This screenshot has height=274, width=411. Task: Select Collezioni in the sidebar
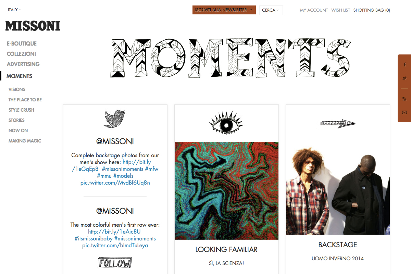point(21,54)
